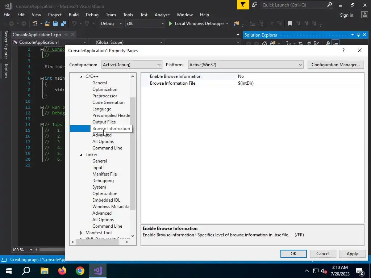Open File Explorer from the taskbar
371x278 pixels.
pos(44,271)
